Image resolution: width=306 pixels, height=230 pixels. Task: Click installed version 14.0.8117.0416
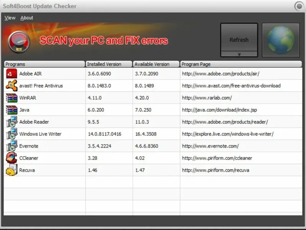(x=104, y=134)
